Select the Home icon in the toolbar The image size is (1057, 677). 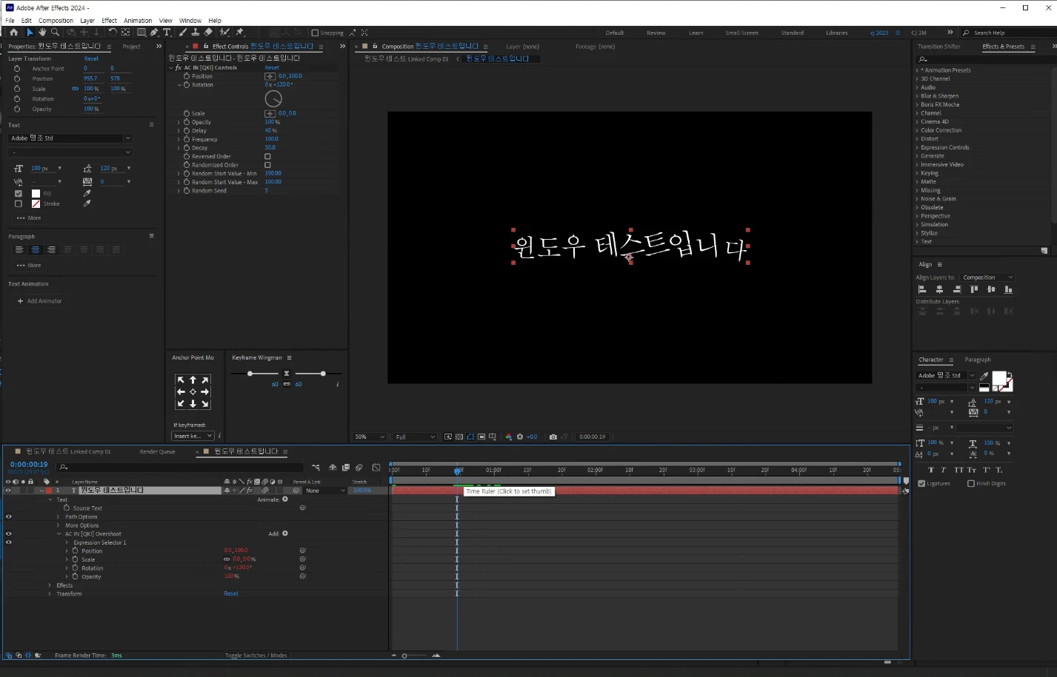click(13, 33)
